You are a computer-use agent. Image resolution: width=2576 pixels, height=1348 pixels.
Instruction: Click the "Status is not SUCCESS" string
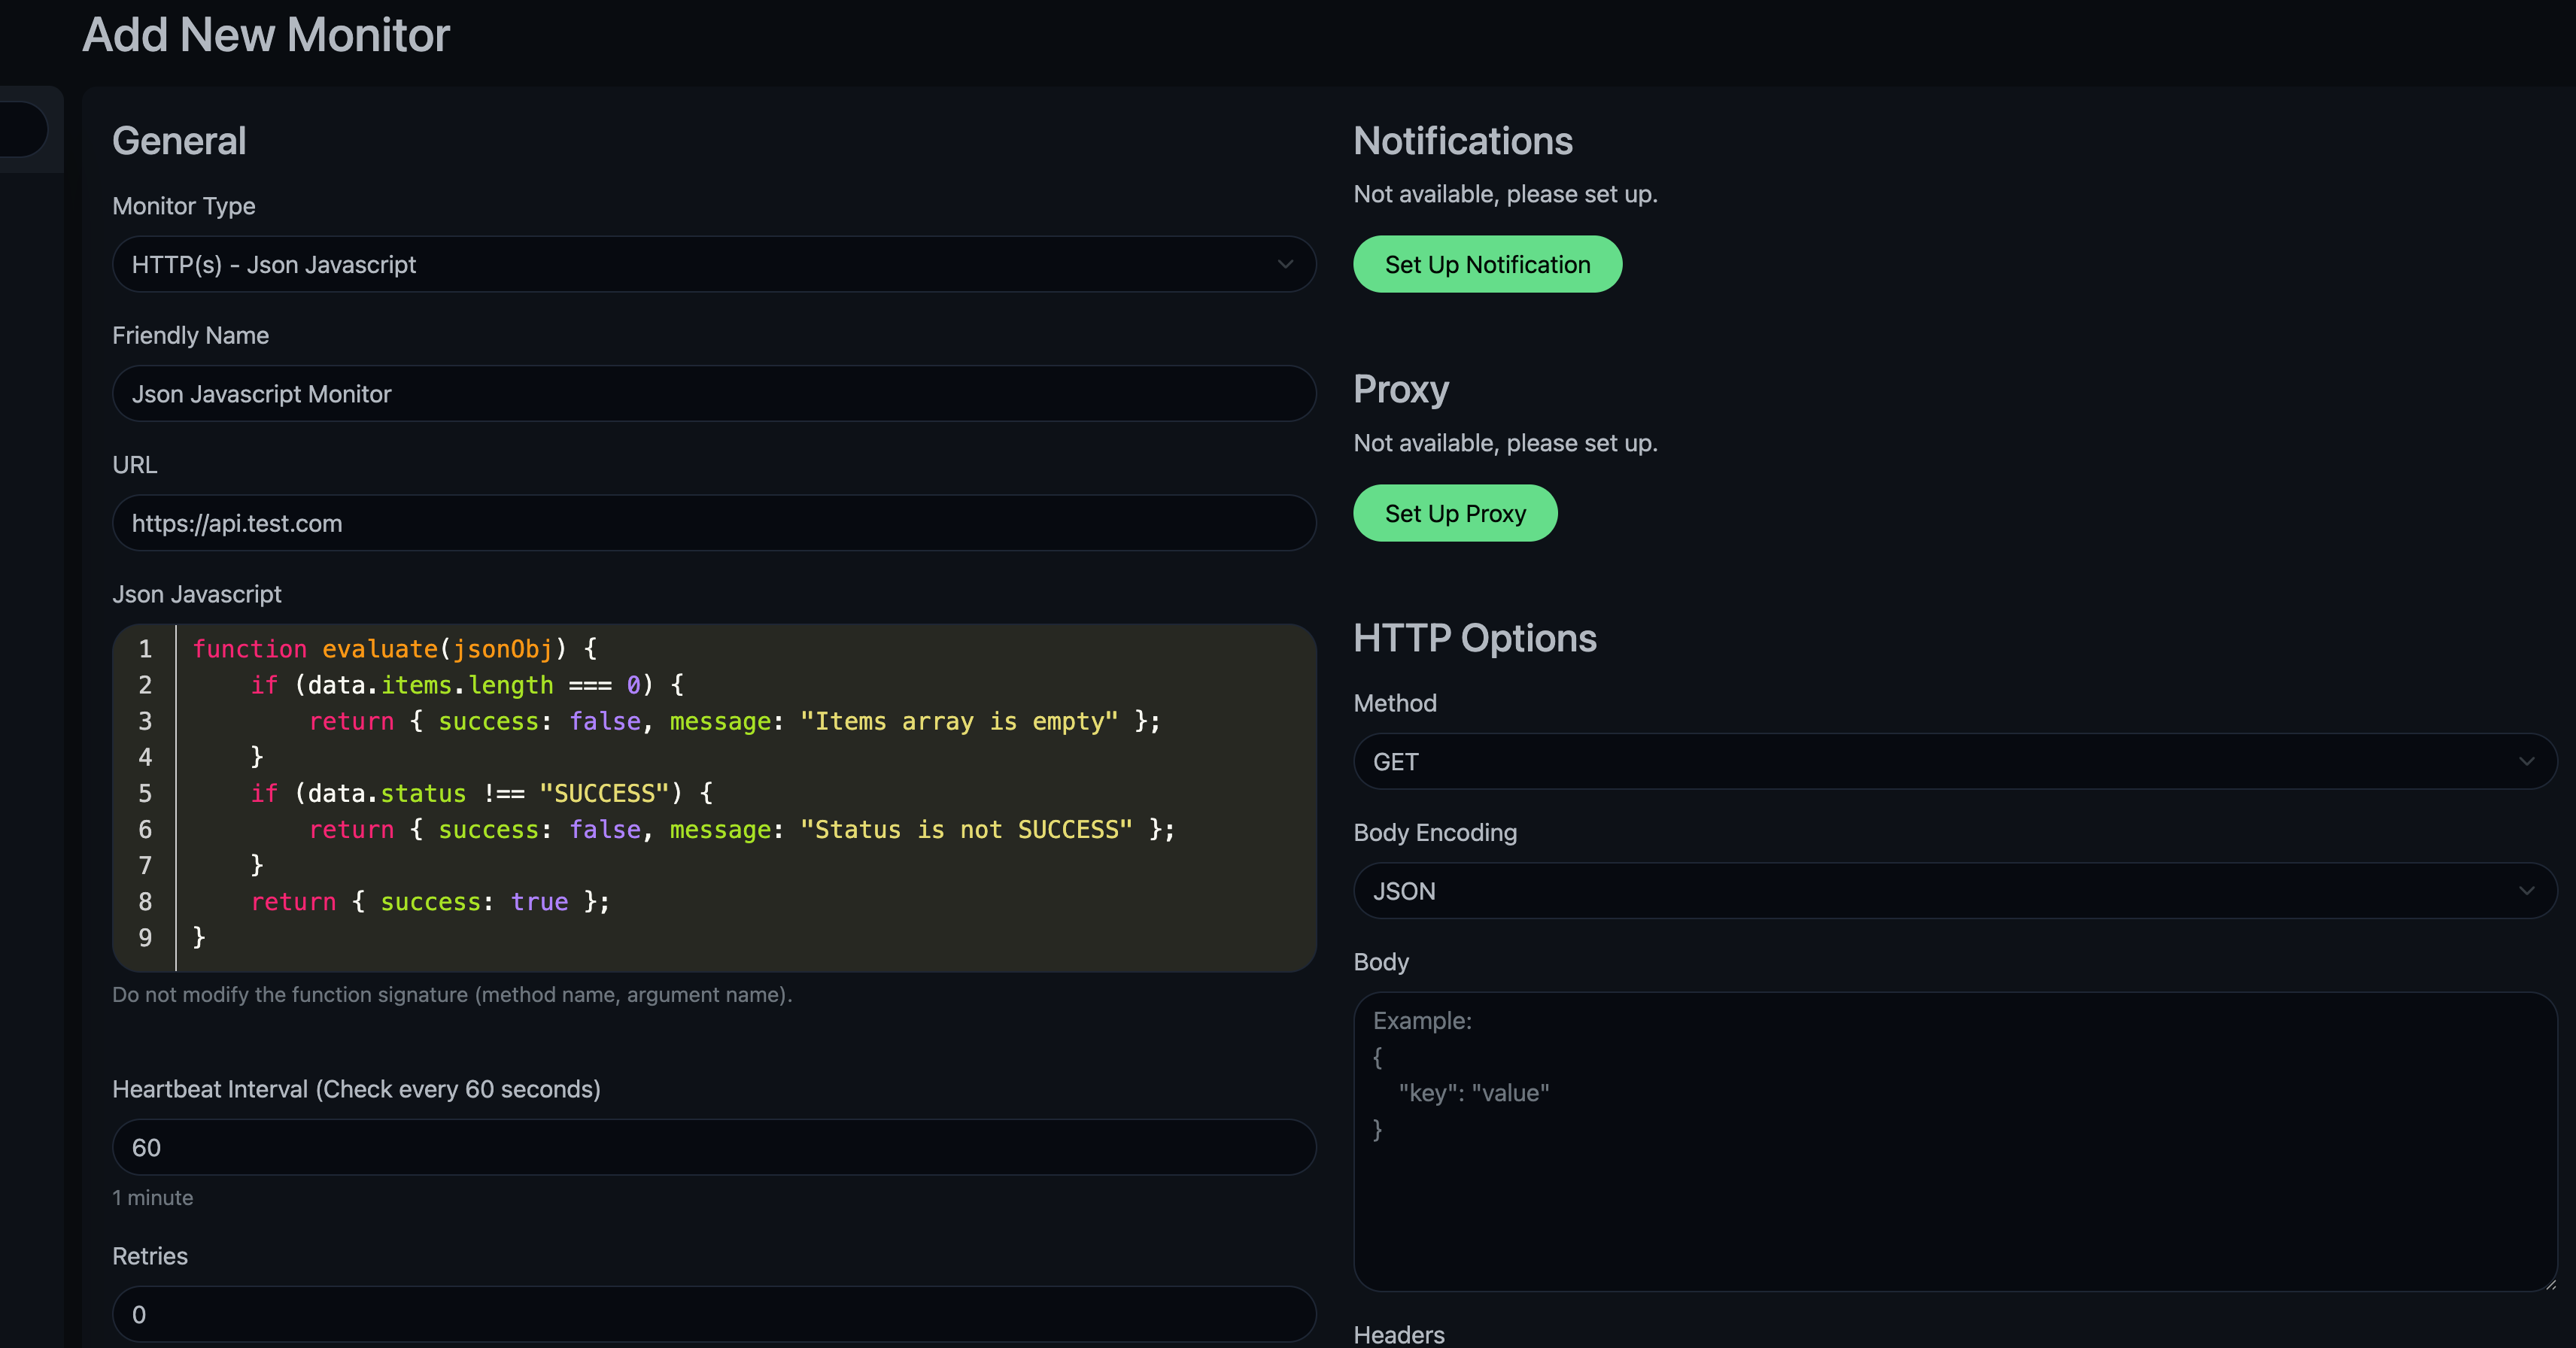(x=965, y=830)
